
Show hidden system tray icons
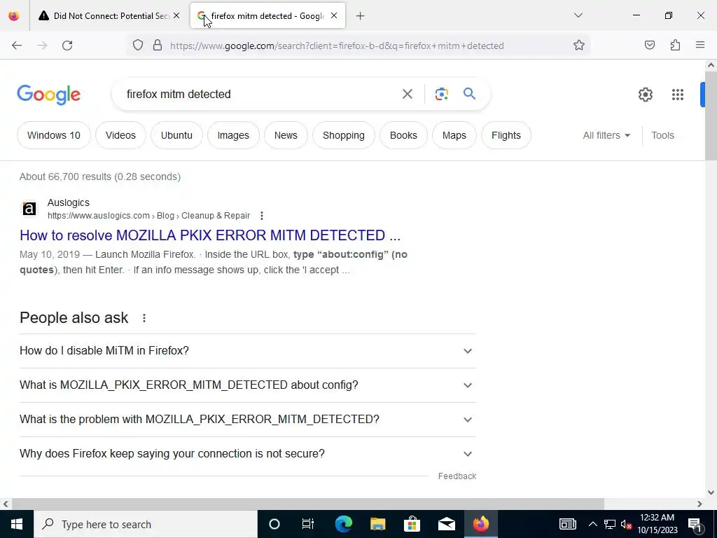tap(592, 524)
